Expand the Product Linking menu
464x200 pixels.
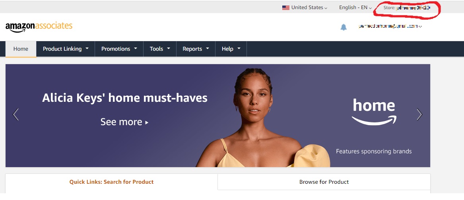click(66, 49)
